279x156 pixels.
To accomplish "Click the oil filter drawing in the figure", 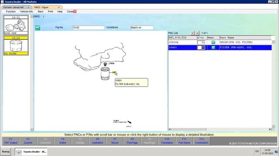I will coord(105,74).
